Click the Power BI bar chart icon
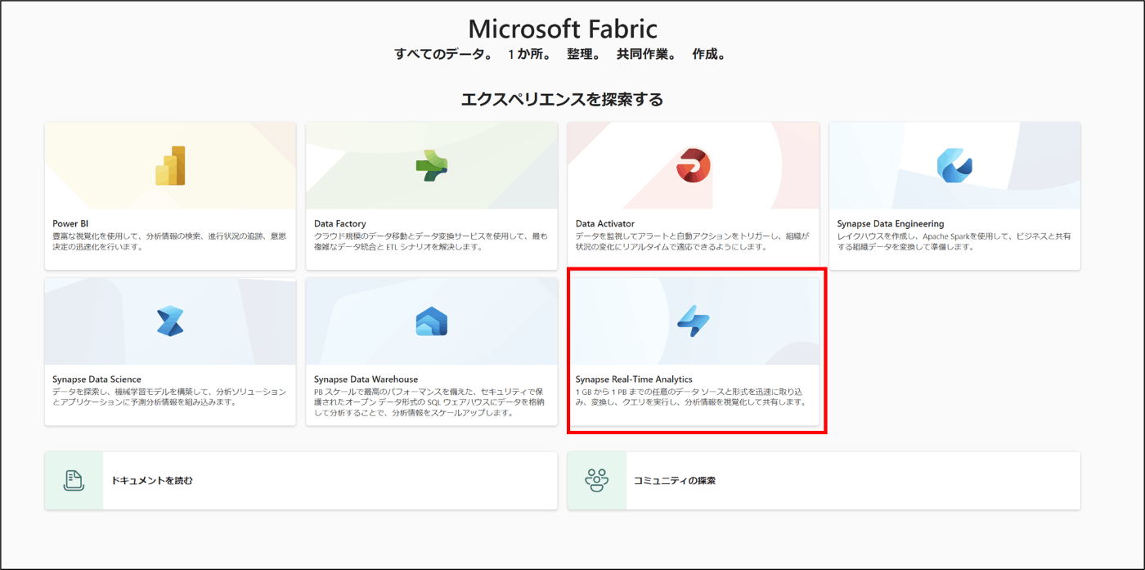The width and height of the screenshot is (1145, 570). coord(170,166)
